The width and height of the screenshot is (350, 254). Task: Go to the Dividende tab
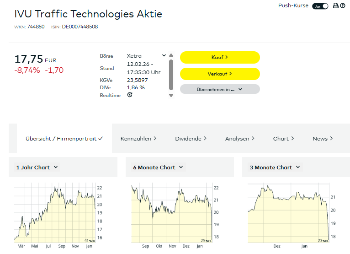tap(191, 139)
